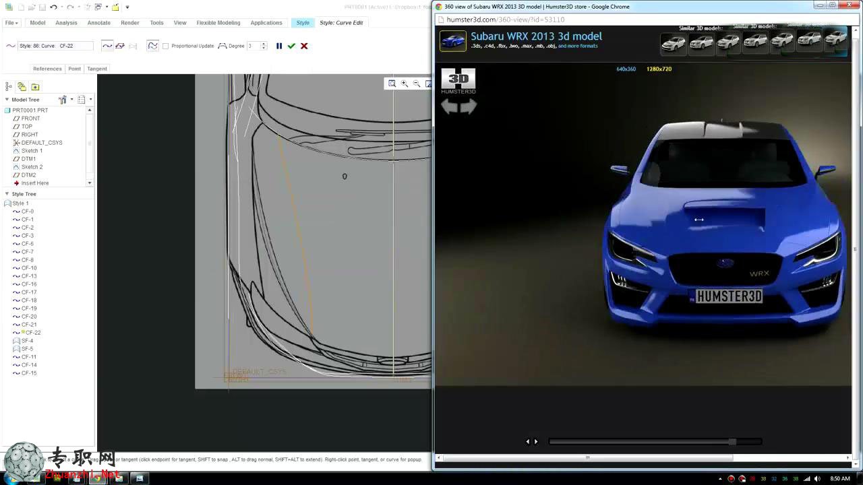Accept curve edit with green checkmark
The image size is (863, 485).
(x=291, y=46)
